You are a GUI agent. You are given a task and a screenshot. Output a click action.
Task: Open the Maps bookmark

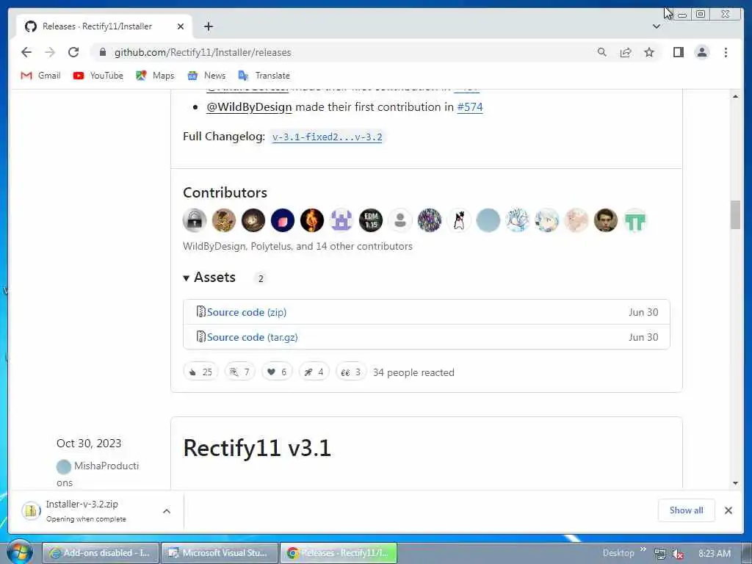(155, 76)
